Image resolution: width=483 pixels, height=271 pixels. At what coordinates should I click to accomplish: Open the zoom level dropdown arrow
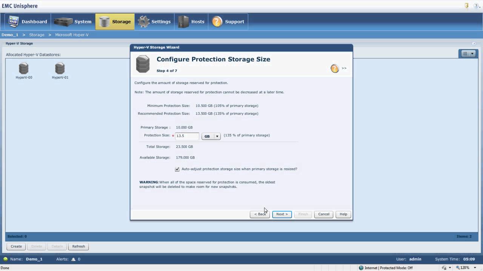[475, 268]
